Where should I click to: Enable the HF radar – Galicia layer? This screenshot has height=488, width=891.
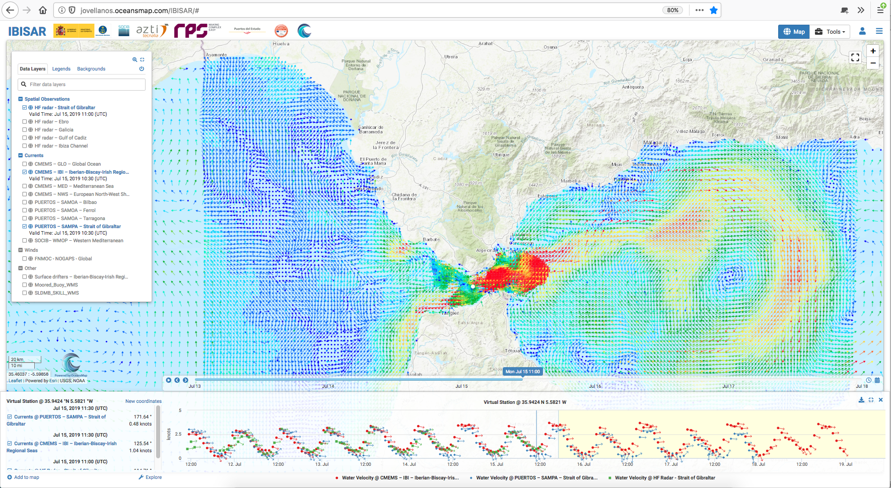click(24, 130)
